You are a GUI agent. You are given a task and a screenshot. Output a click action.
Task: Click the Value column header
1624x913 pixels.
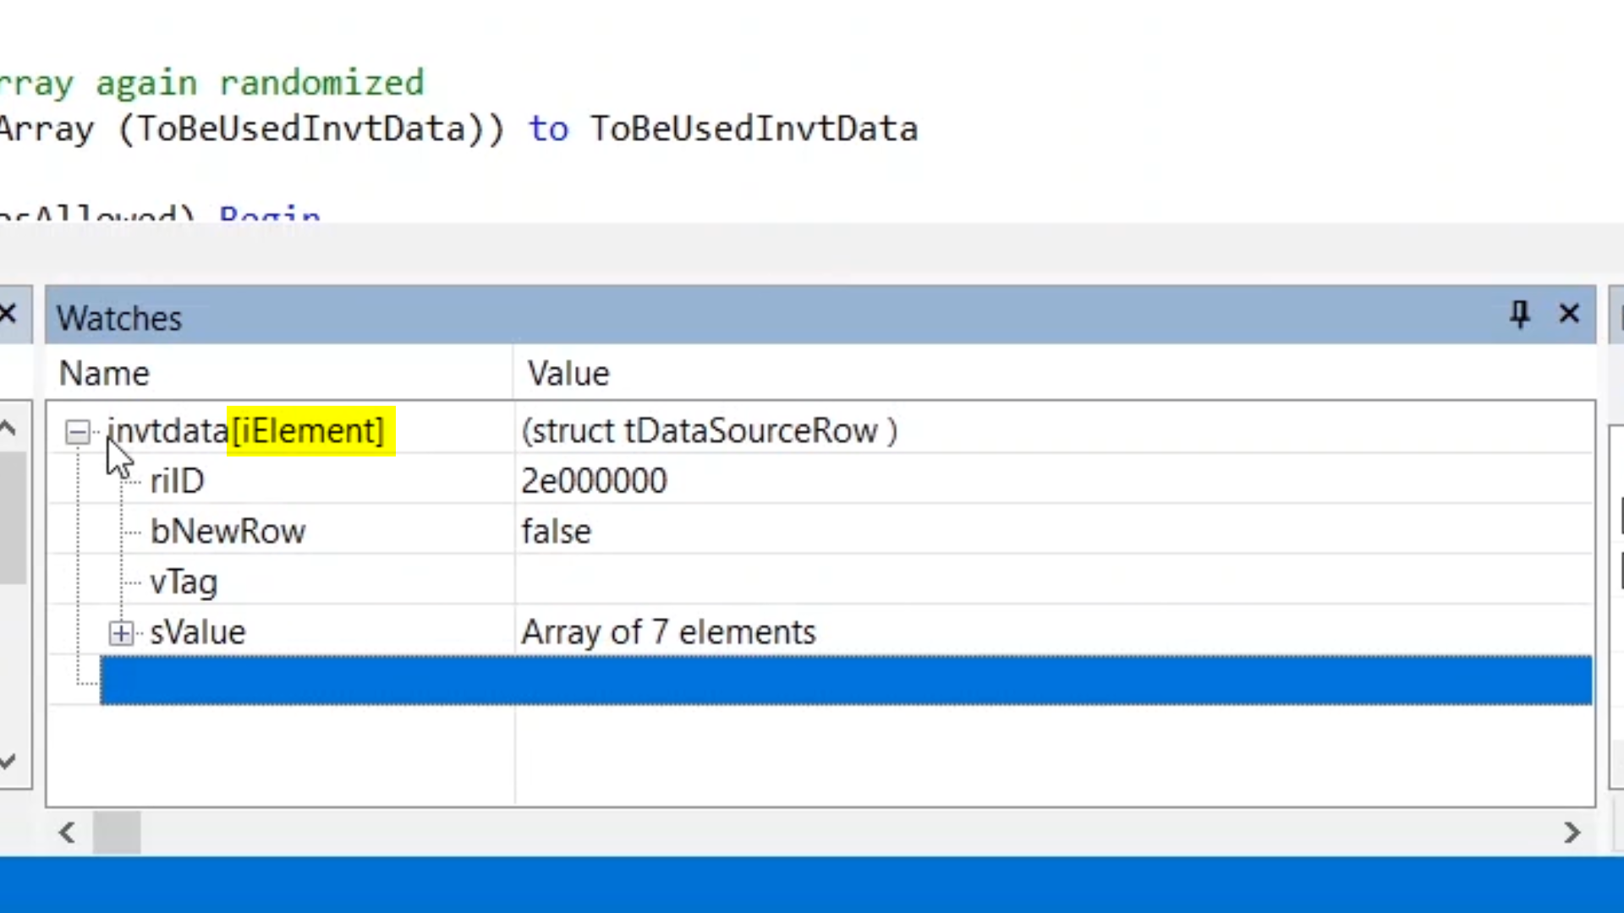568,374
